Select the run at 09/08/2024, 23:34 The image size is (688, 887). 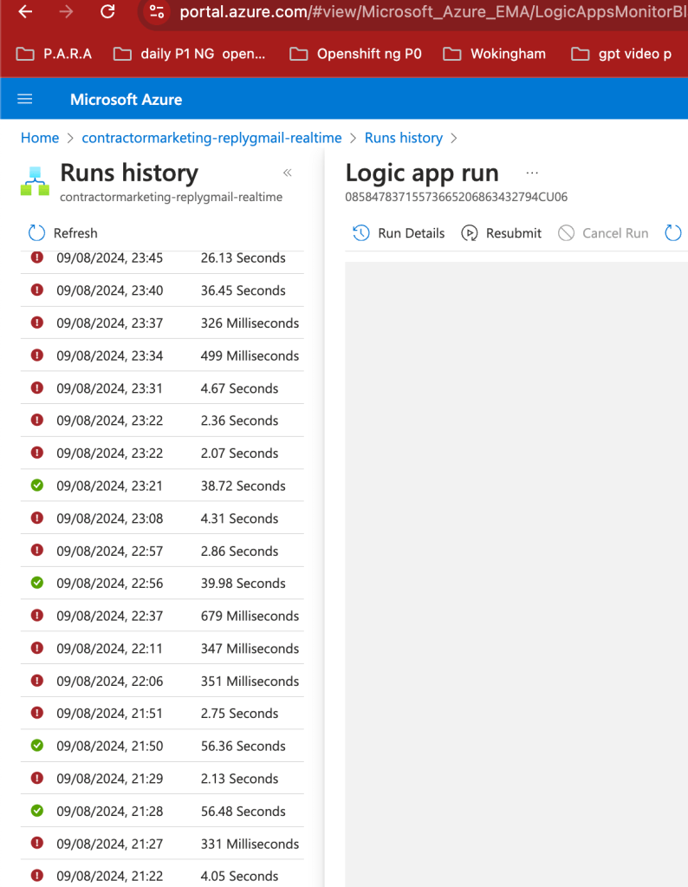coord(162,355)
